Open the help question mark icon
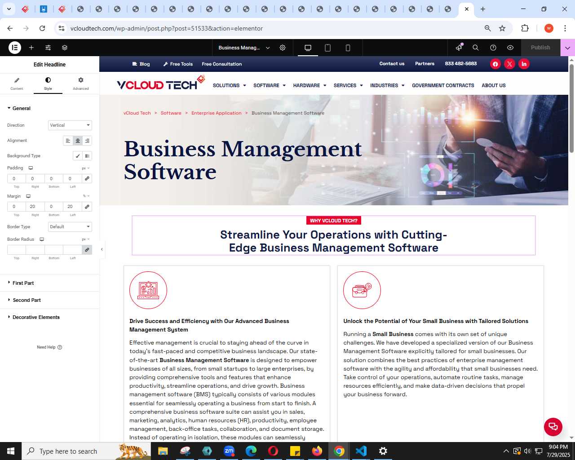This screenshot has height=460, width=575. [493, 48]
